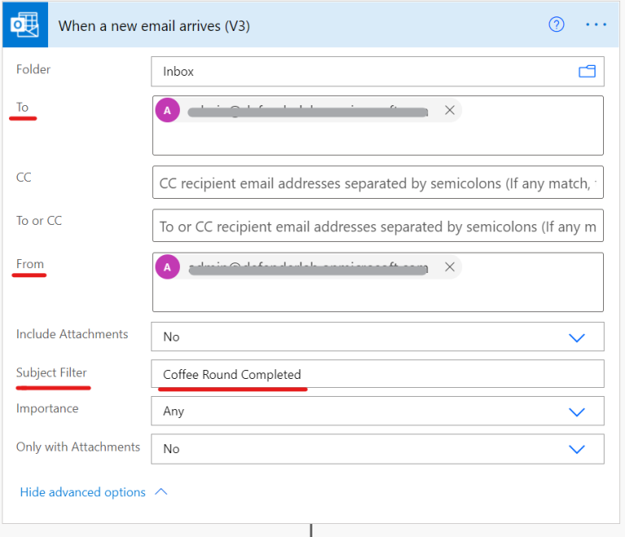Click the To recipient avatar badge
This screenshot has width=625, height=537.
pos(168,111)
